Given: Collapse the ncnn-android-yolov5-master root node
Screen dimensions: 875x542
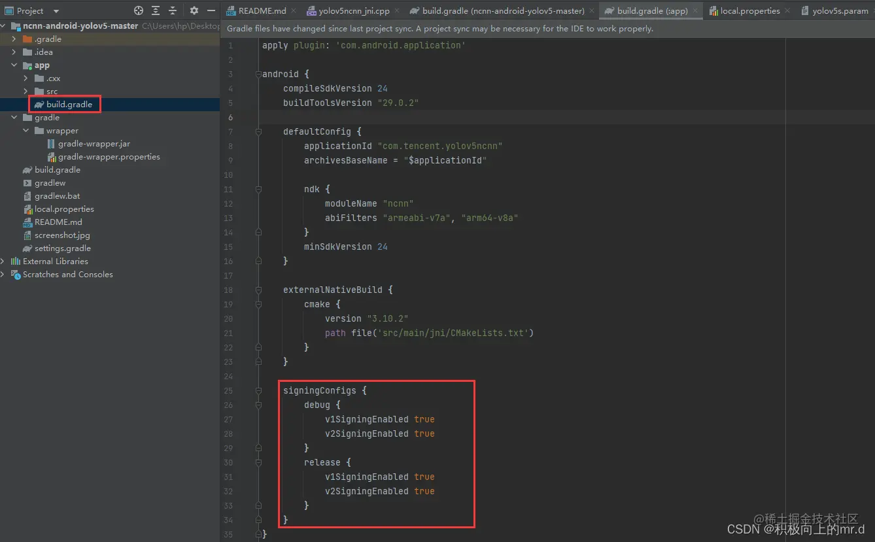Looking at the screenshot, I should point(3,26).
